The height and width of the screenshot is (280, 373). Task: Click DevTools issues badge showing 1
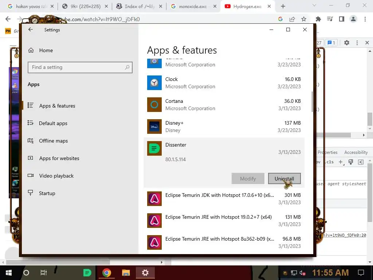coord(331,43)
